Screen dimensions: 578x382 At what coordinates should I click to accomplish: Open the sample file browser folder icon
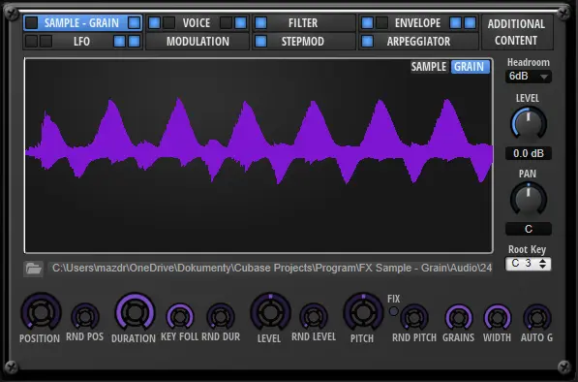point(34,269)
